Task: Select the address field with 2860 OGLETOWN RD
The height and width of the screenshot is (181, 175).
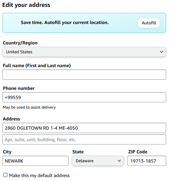Action: [x=84, y=128]
